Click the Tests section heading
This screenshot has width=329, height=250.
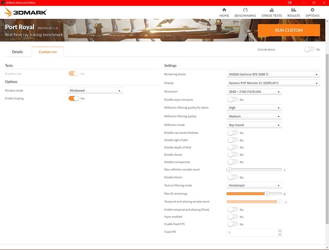click(9, 65)
